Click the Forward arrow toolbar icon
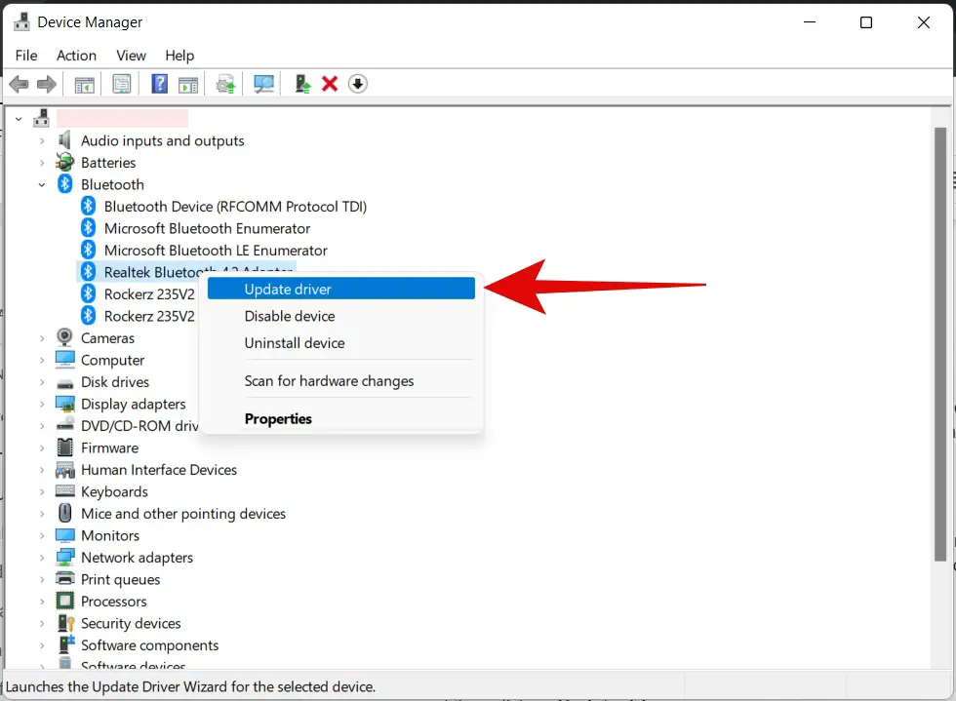This screenshot has width=956, height=701. tap(47, 84)
